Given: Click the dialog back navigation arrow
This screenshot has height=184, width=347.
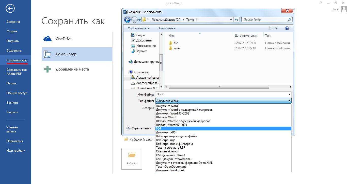Looking at the screenshot, I should pyautogui.click(x=127, y=20).
